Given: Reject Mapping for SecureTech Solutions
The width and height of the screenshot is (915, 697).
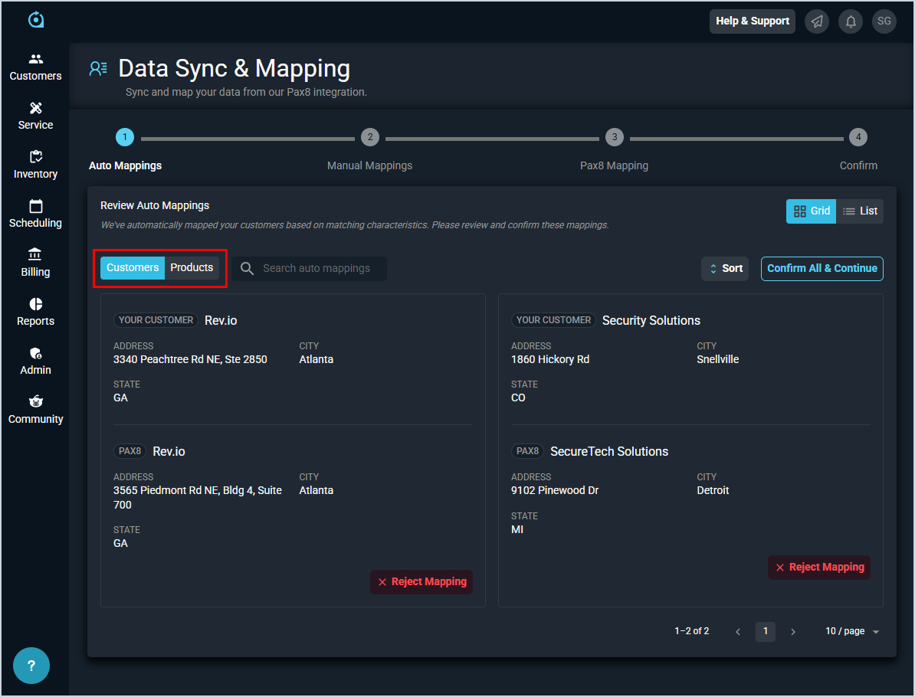Looking at the screenshot, I should click(x=819, y=568).
